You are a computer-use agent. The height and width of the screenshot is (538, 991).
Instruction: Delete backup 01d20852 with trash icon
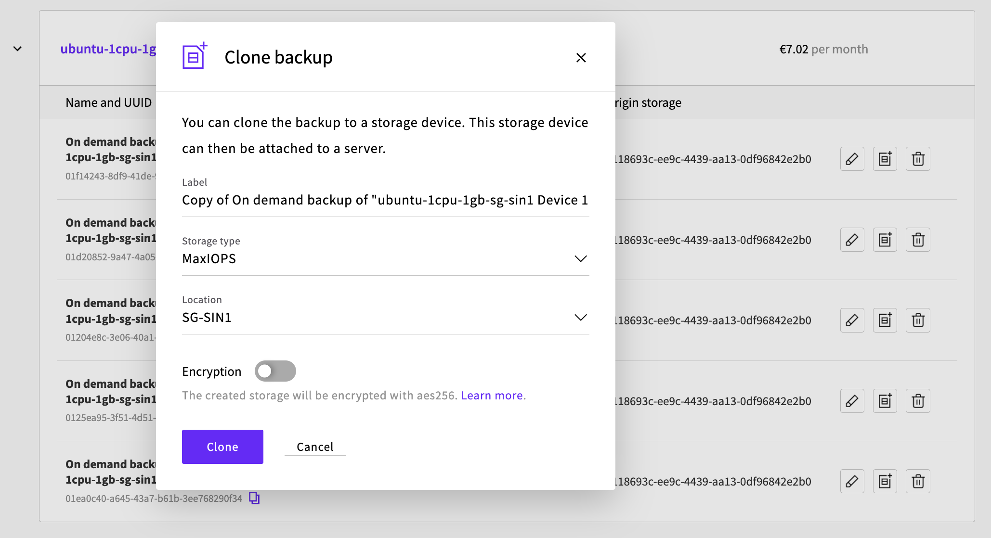pos(918,240)
